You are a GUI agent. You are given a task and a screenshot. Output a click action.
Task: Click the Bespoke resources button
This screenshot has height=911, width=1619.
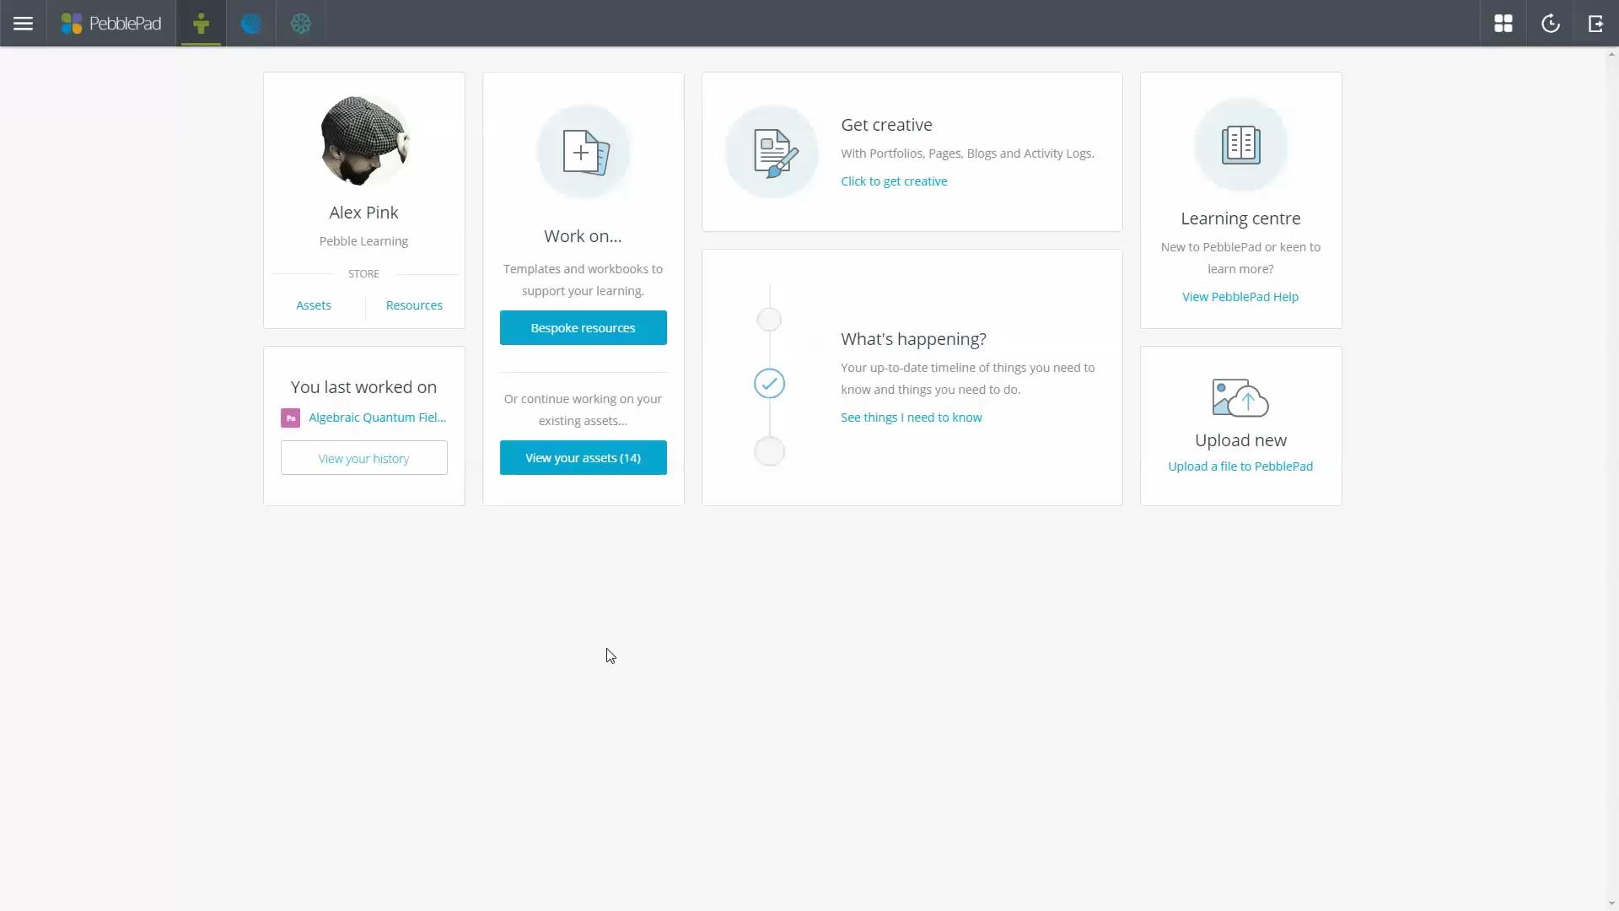[583, 327]
